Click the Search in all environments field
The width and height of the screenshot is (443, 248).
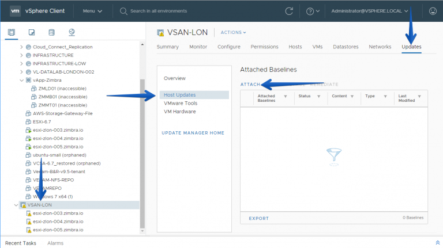pyautogui.click(x=159, y=11)
